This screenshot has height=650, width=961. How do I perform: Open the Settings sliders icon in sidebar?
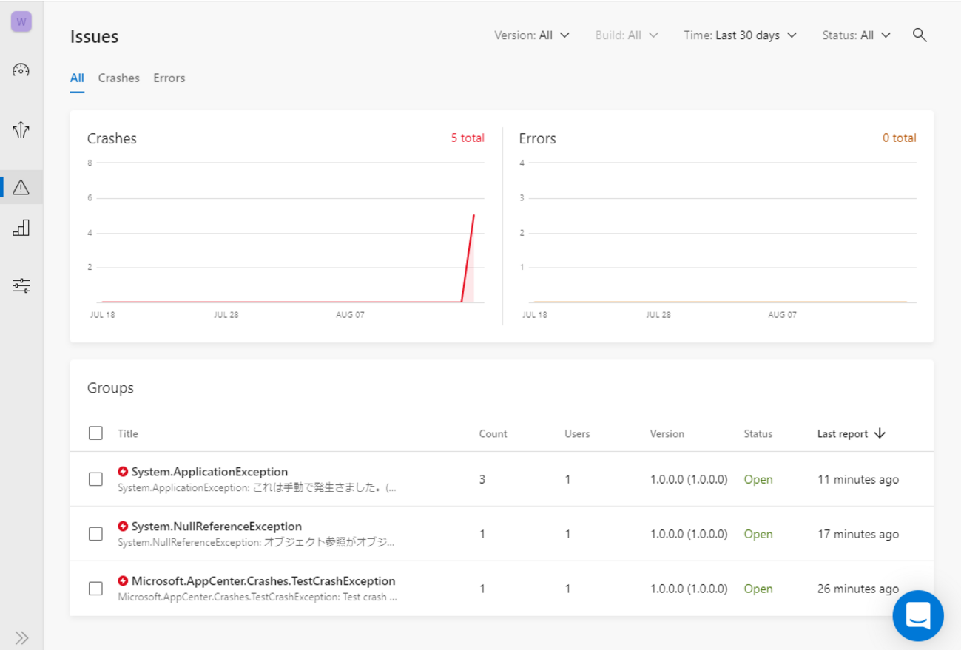coord(21,285)
